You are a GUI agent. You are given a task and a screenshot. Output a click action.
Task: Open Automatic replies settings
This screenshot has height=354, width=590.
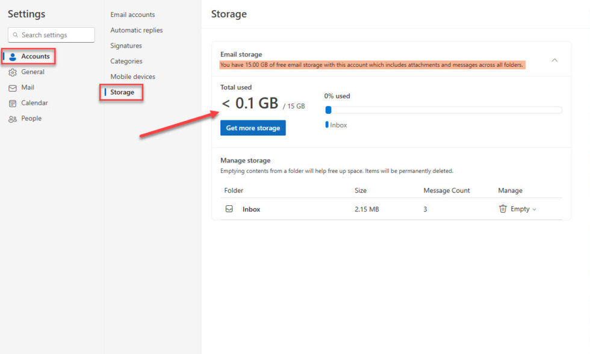click(136, 30)
